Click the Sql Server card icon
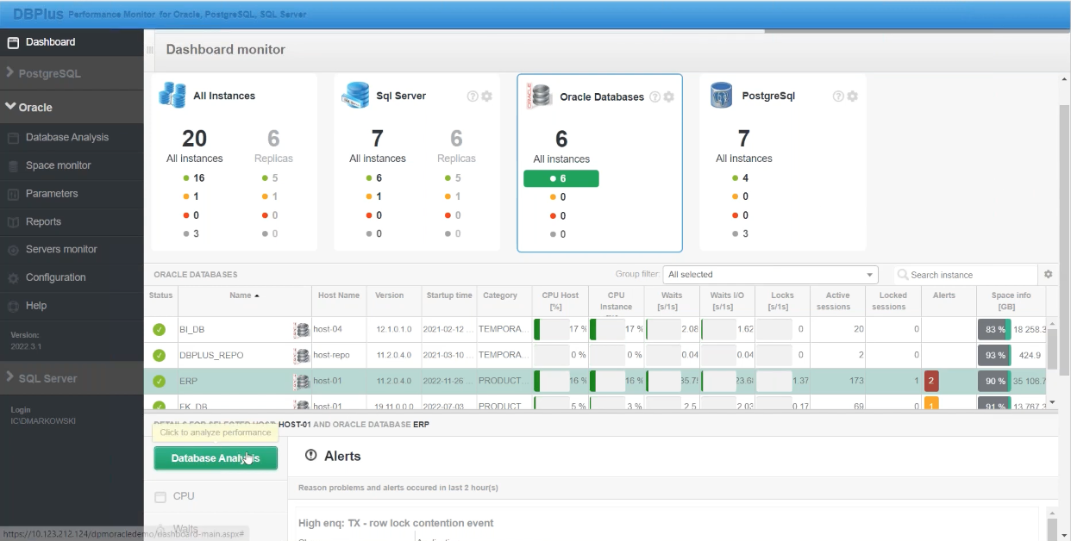This screenshot has width=1071, height=541. [x=355, y=95]
